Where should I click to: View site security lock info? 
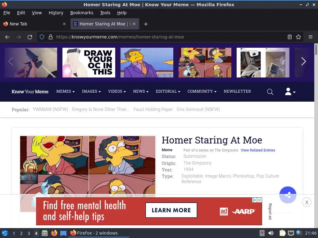pos(51,37)
